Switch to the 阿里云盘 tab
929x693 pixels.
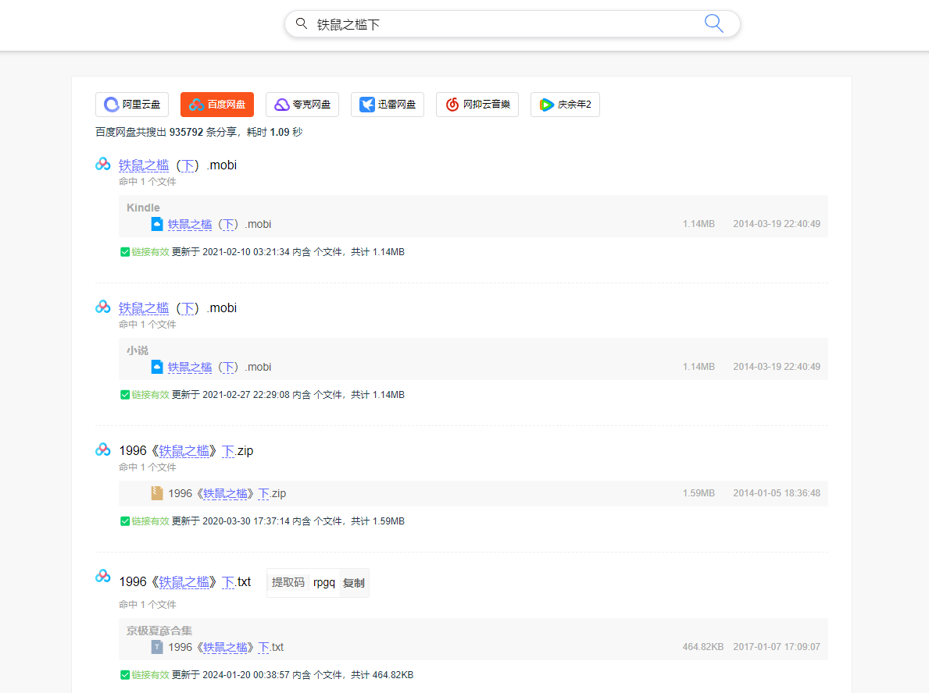pyautogui.click(x=132, y=105)
